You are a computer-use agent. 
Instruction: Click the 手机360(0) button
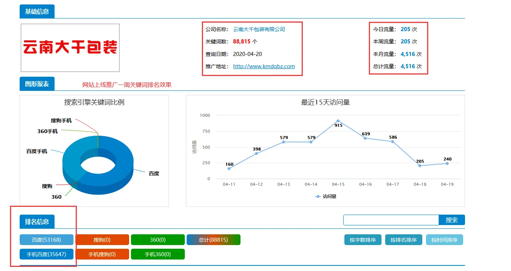pos(158,254)
